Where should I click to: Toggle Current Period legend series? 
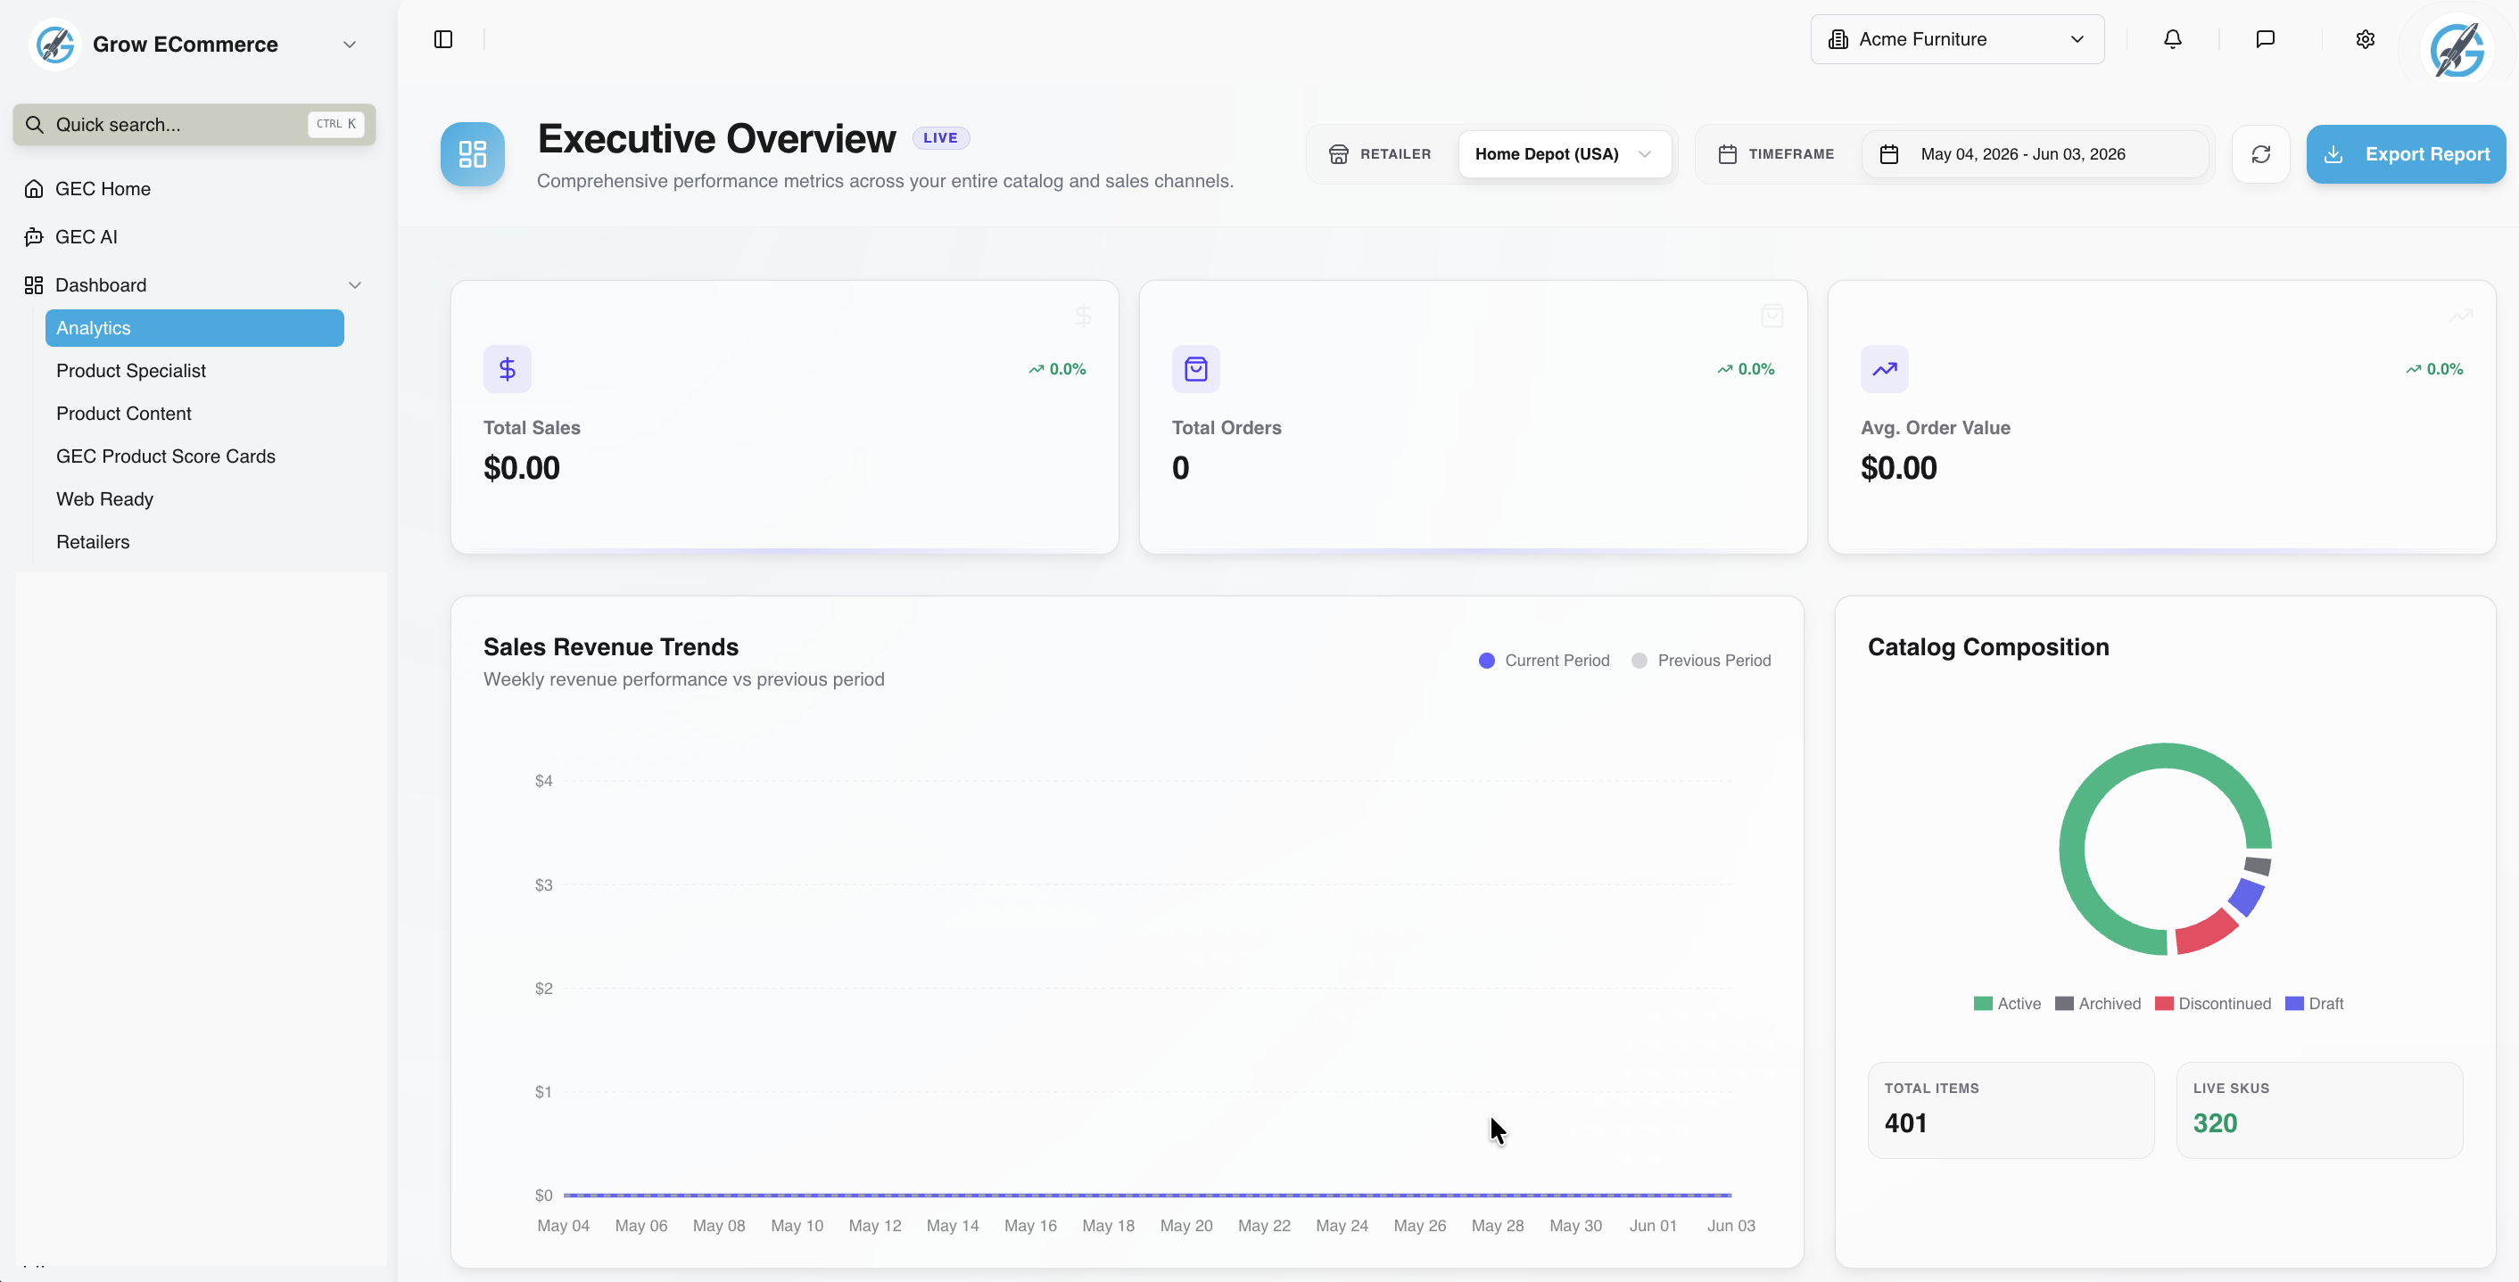(1543, 661)
